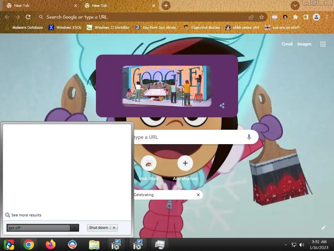Open a new tab with the plus button
The image size is (334, 251).
(x=166, y=6)
